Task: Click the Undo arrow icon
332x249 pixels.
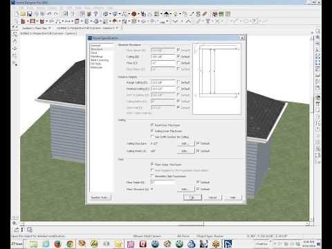Action: point(49,14)
